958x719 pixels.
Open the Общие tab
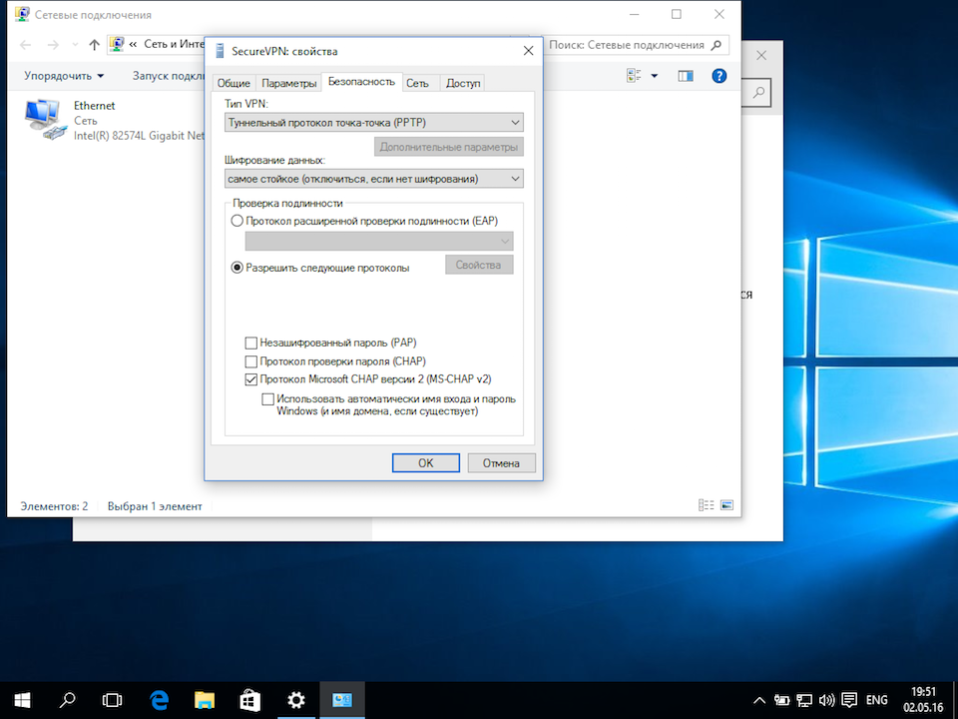click(234, 83)
